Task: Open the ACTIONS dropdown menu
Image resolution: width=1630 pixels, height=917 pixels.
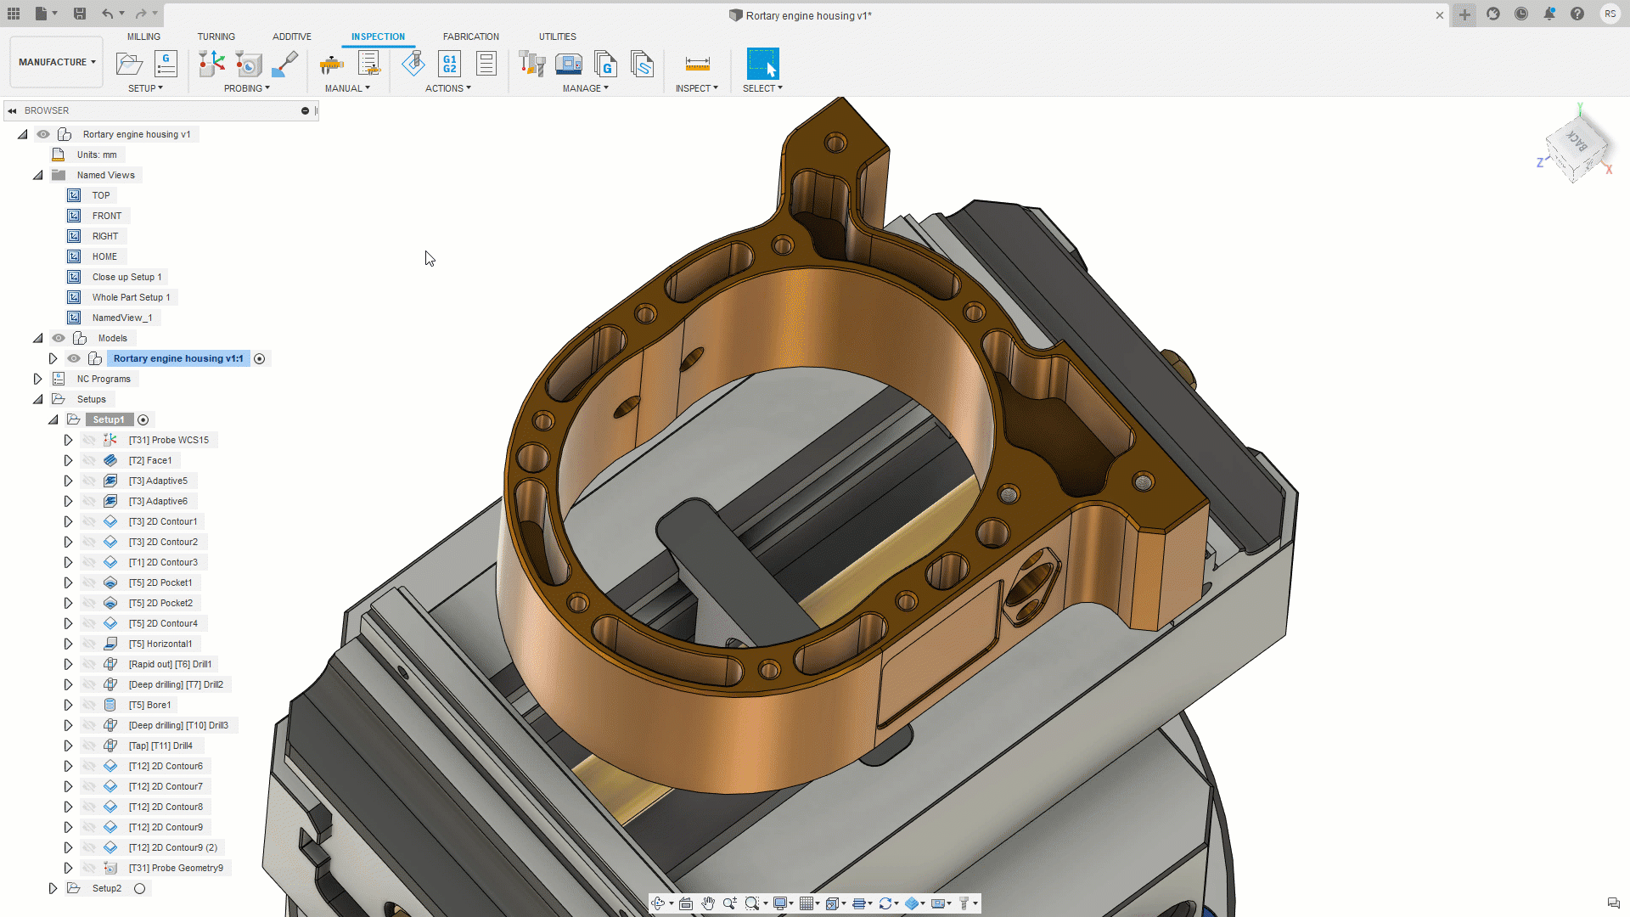Action: (447, 88)
